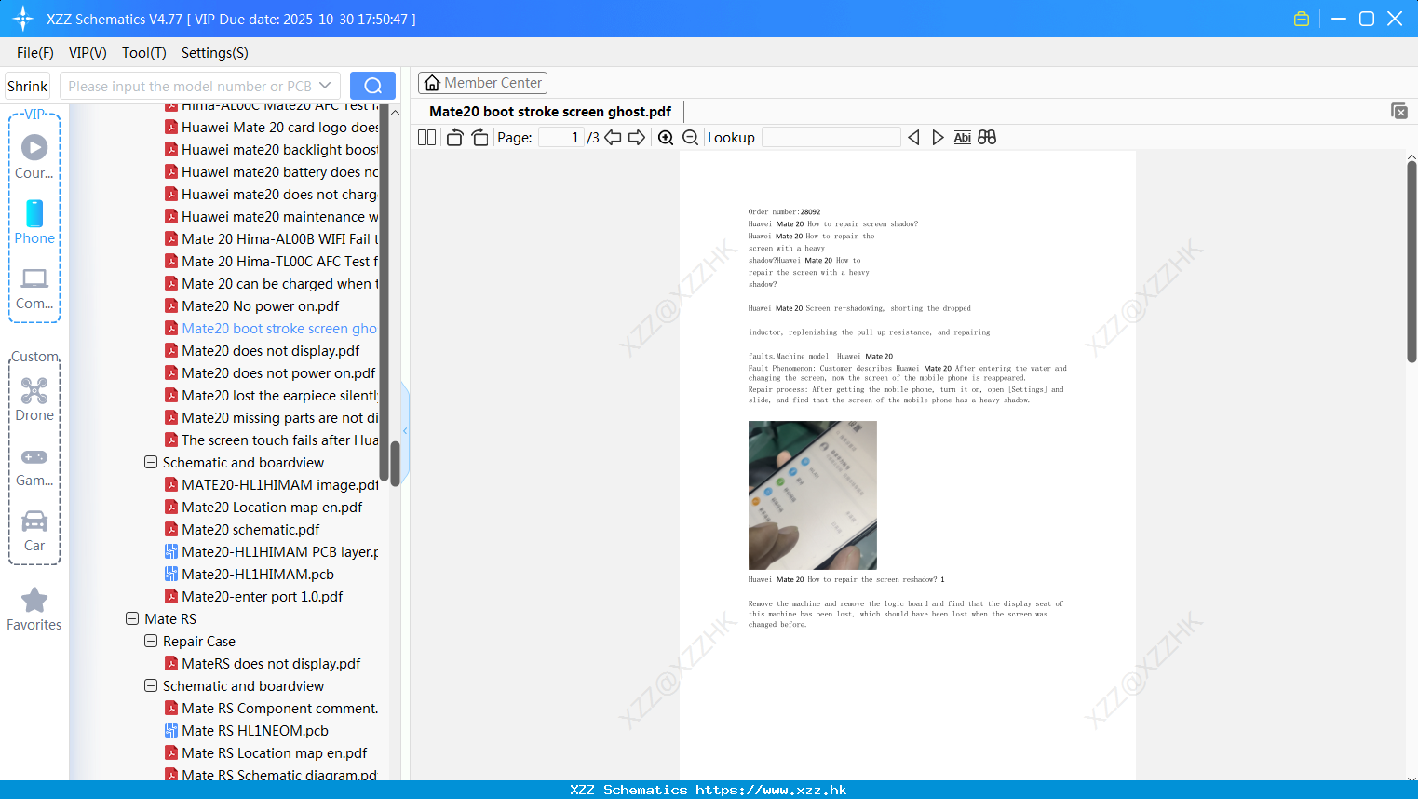
Task: Open the Courses sidebar icon
Action: (34, 147)
